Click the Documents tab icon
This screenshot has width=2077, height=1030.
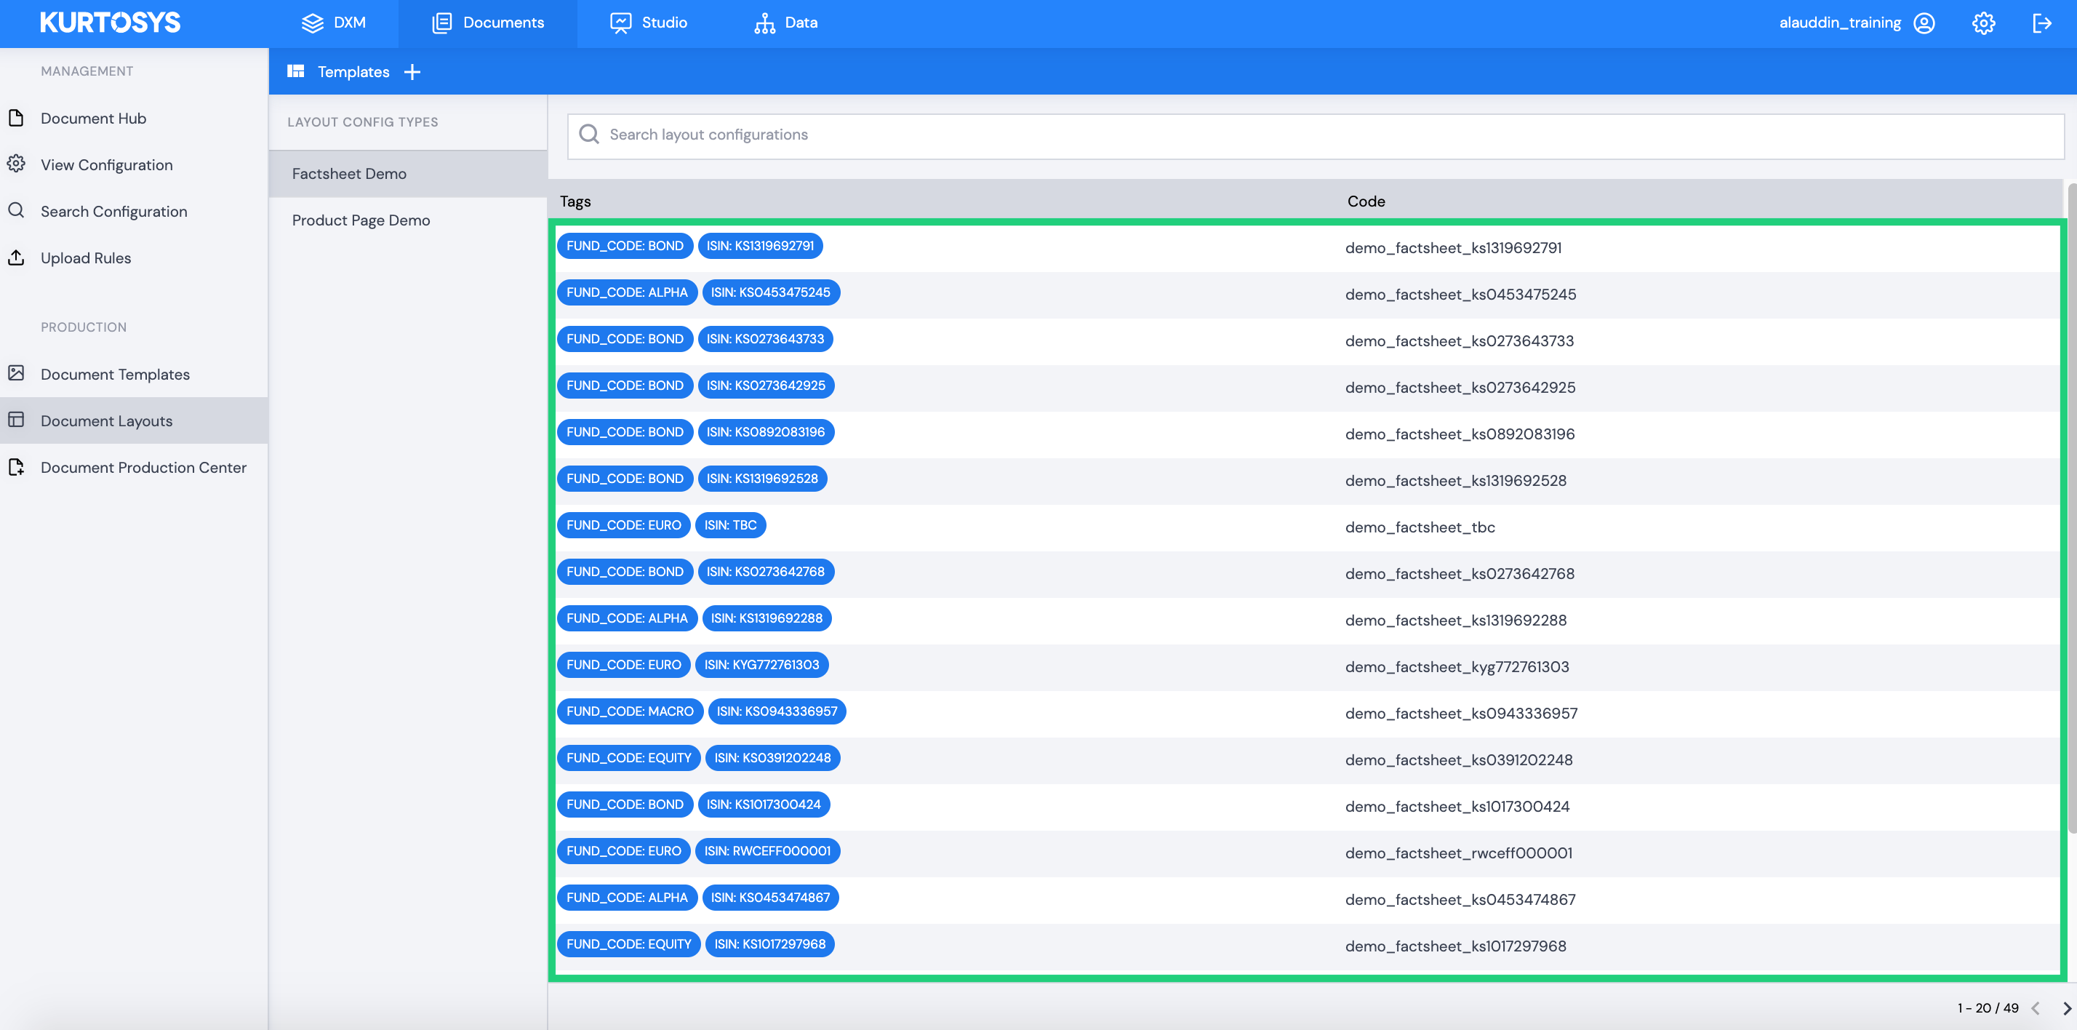[x=442, y=23]
